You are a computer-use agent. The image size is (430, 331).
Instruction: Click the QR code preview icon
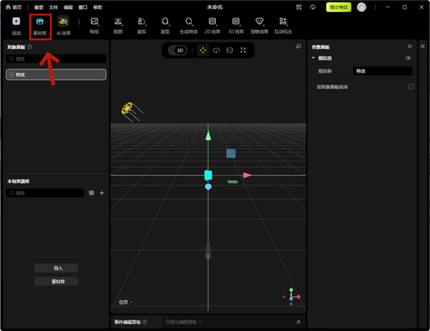coord(299,7)
